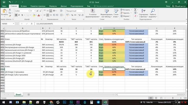Open Format as Table (Форматировать как таблицу)
Image resolution: width=188 pixels, height=105 pixels.
pos(106,13)
